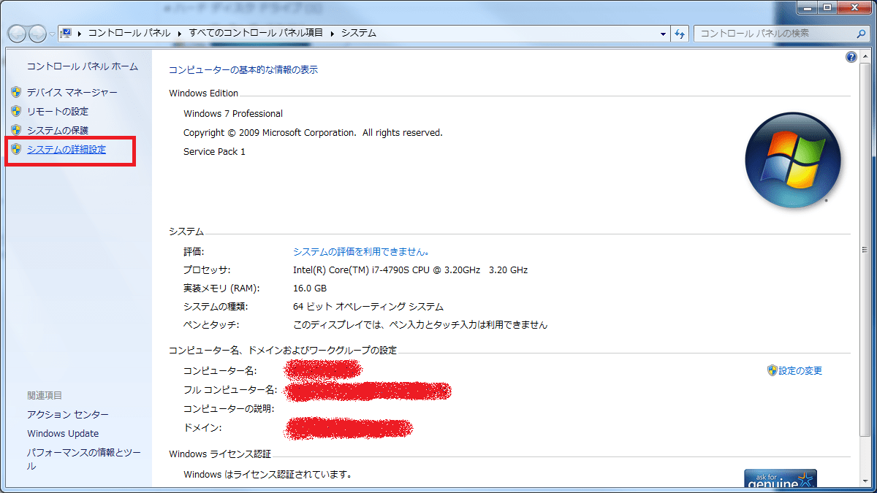Click shield icon beside リモートの設定
This screenshot has width=877, height=493.
(16, 112)
